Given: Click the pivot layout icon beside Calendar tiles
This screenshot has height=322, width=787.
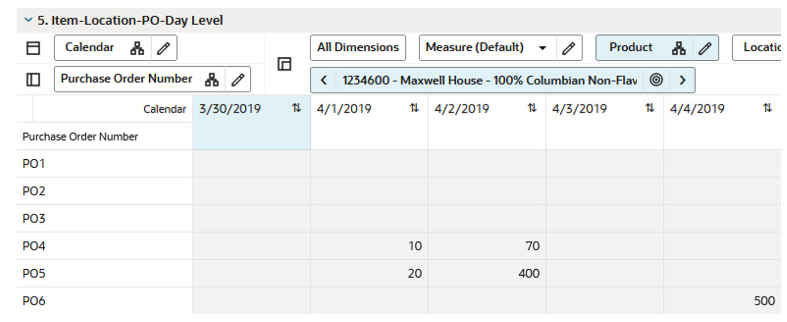Looking at the screenshot, I should tap(285, 64).
